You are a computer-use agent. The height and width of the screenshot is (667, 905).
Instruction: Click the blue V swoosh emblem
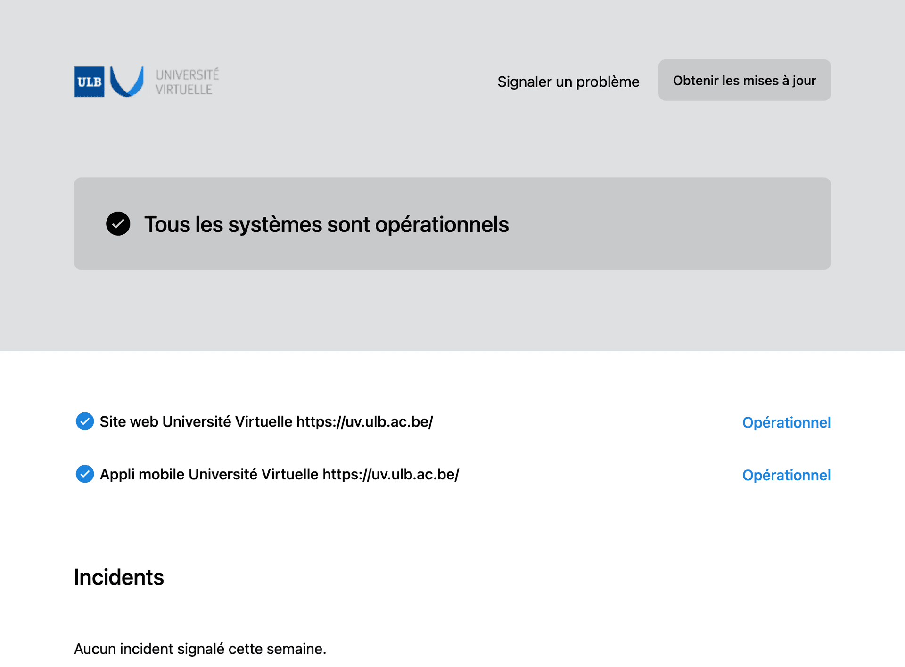pos(127,81)
